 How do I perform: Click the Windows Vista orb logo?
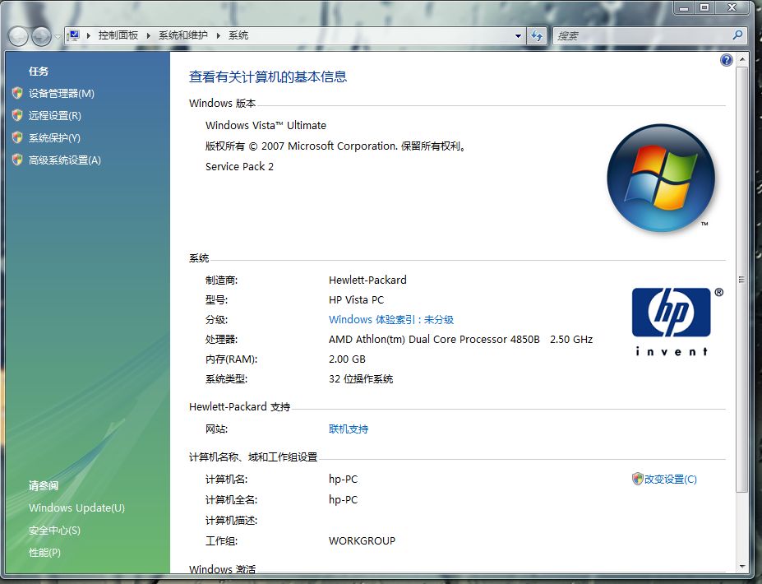pyautogui.click(x=661, y=178)
